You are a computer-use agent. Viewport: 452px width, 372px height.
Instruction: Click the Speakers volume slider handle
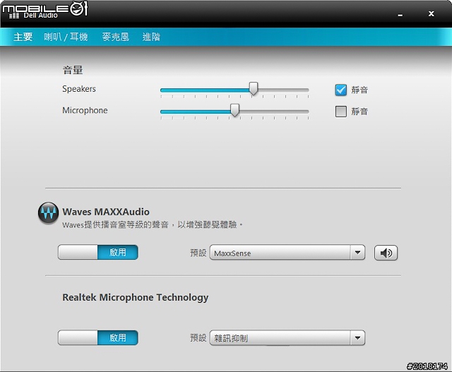tap(254, 88)
